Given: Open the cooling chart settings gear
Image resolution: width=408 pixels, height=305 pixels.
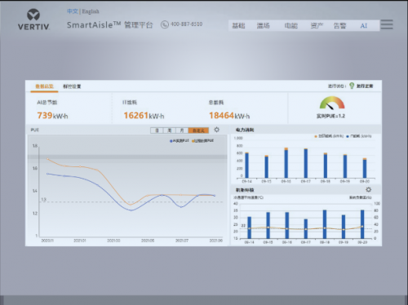Looking at the screenshot, I should coord(368,189).
